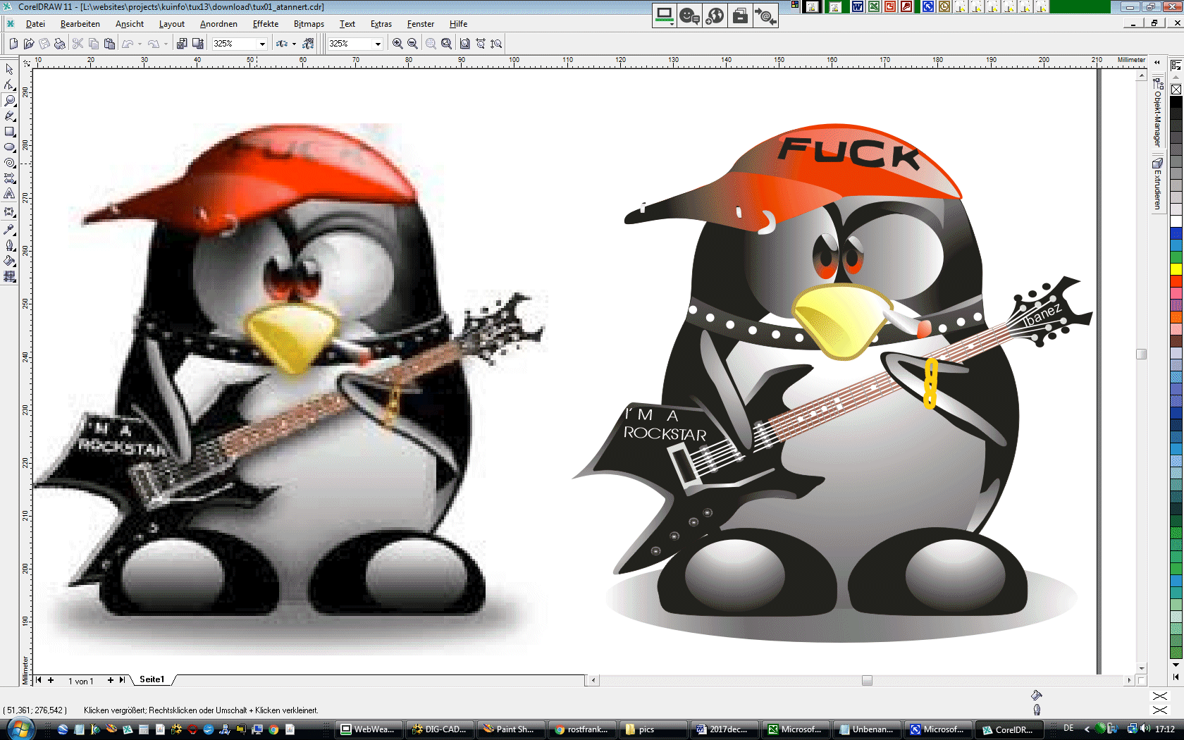Screen dimensions: 1184x740
Task: Go to the first page button
Action: (x=39, y=680)
